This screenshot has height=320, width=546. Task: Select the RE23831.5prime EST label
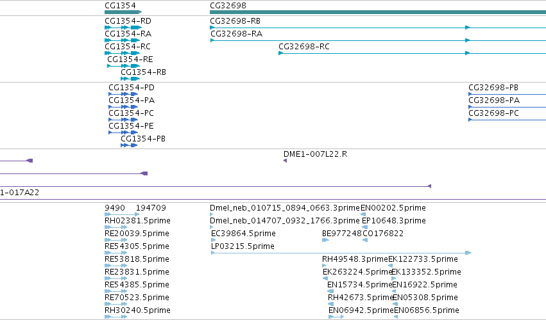coord(137,273)
